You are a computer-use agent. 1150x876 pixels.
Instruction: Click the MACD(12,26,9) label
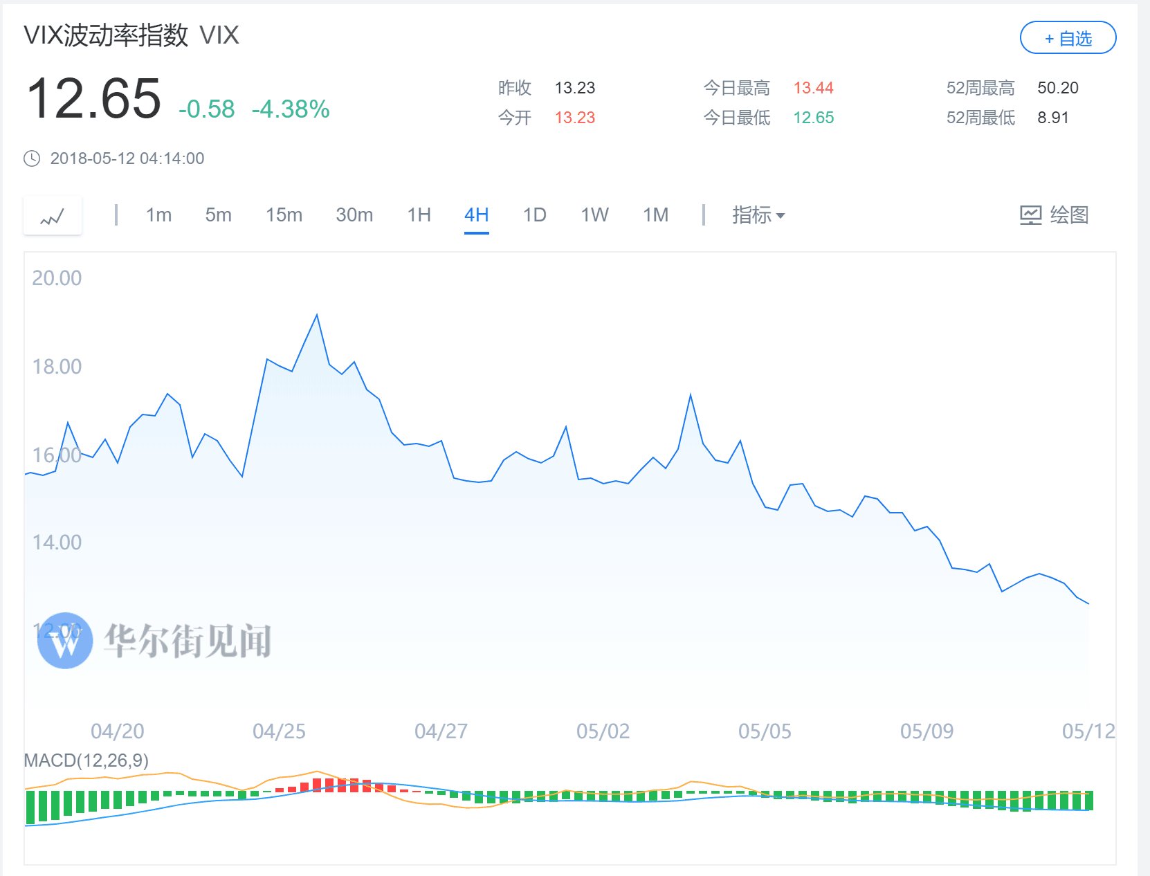(x=86, y=760)
